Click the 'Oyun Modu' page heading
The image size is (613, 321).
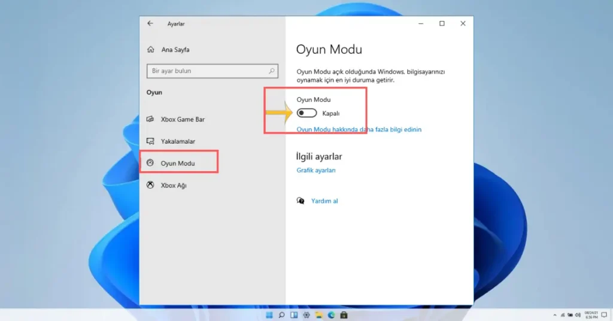pos(329,49)
